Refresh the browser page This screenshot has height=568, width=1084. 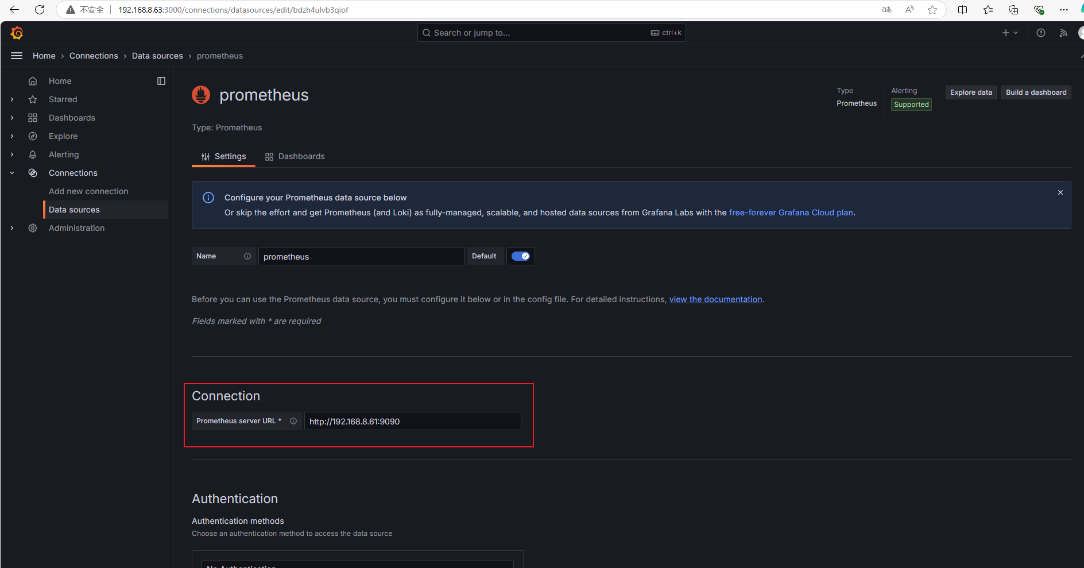pos(40,10)
